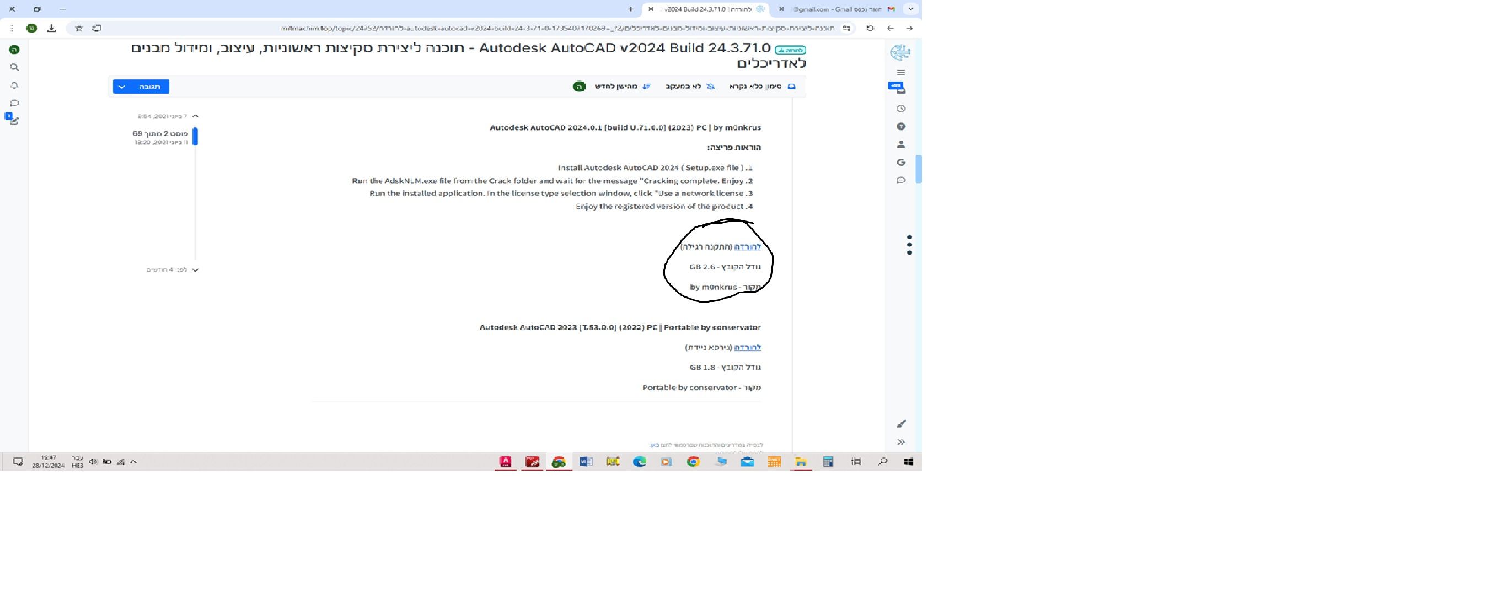Click the install app icon in address bar
The image size is (1491, 604).
96,28
